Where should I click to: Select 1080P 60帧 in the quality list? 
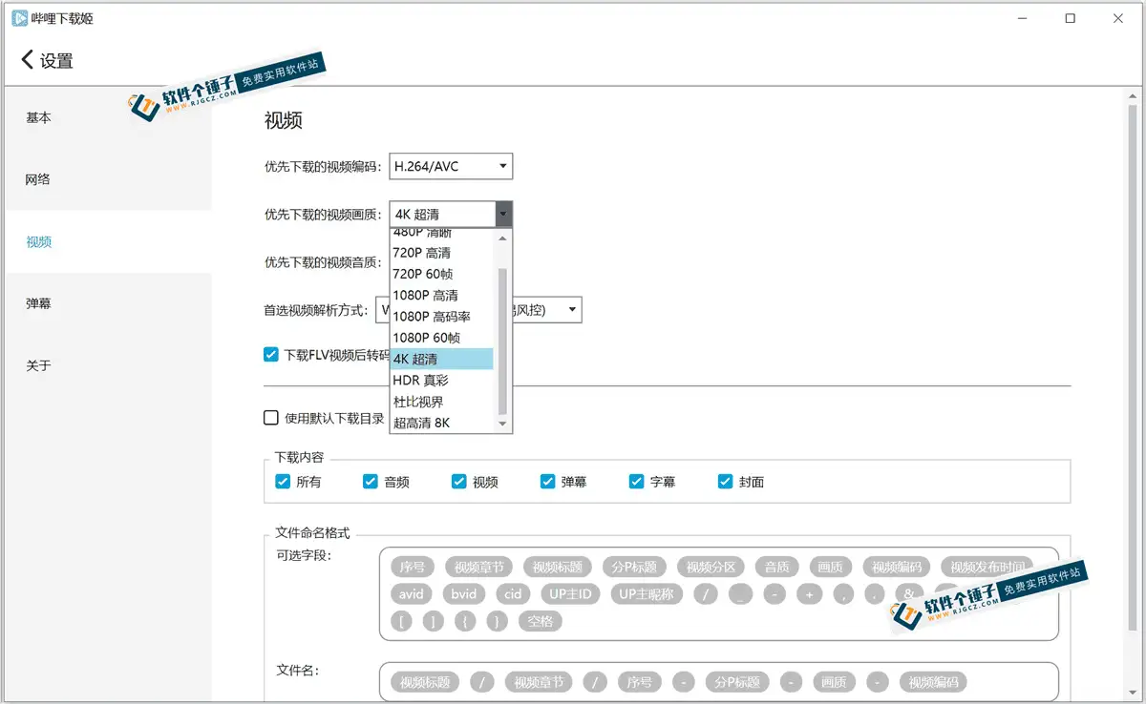point(442,338)
